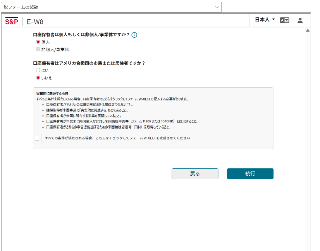Image resolution: width=320 pixels, height=251 pixels.
Task: Select the 非個人/事業体 radio button
Action: pos(38,49)
